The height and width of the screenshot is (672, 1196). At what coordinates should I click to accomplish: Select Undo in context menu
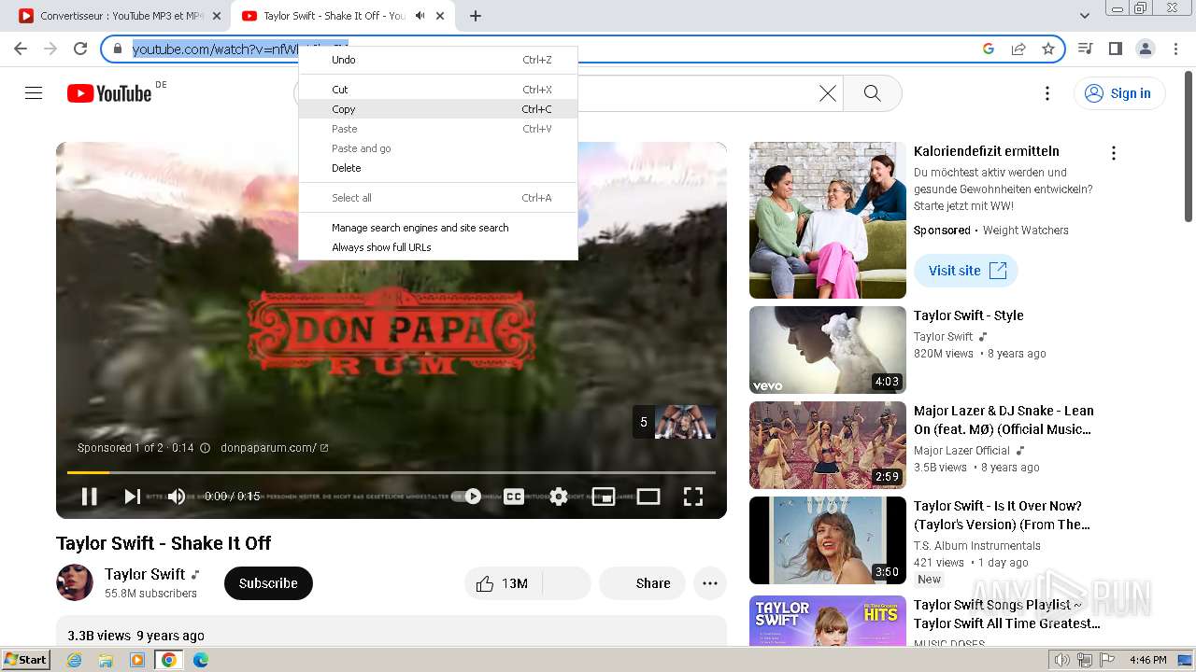coord(438,60)
